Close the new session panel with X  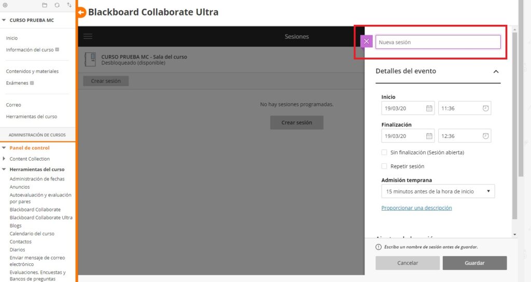[x=367, y=41]
